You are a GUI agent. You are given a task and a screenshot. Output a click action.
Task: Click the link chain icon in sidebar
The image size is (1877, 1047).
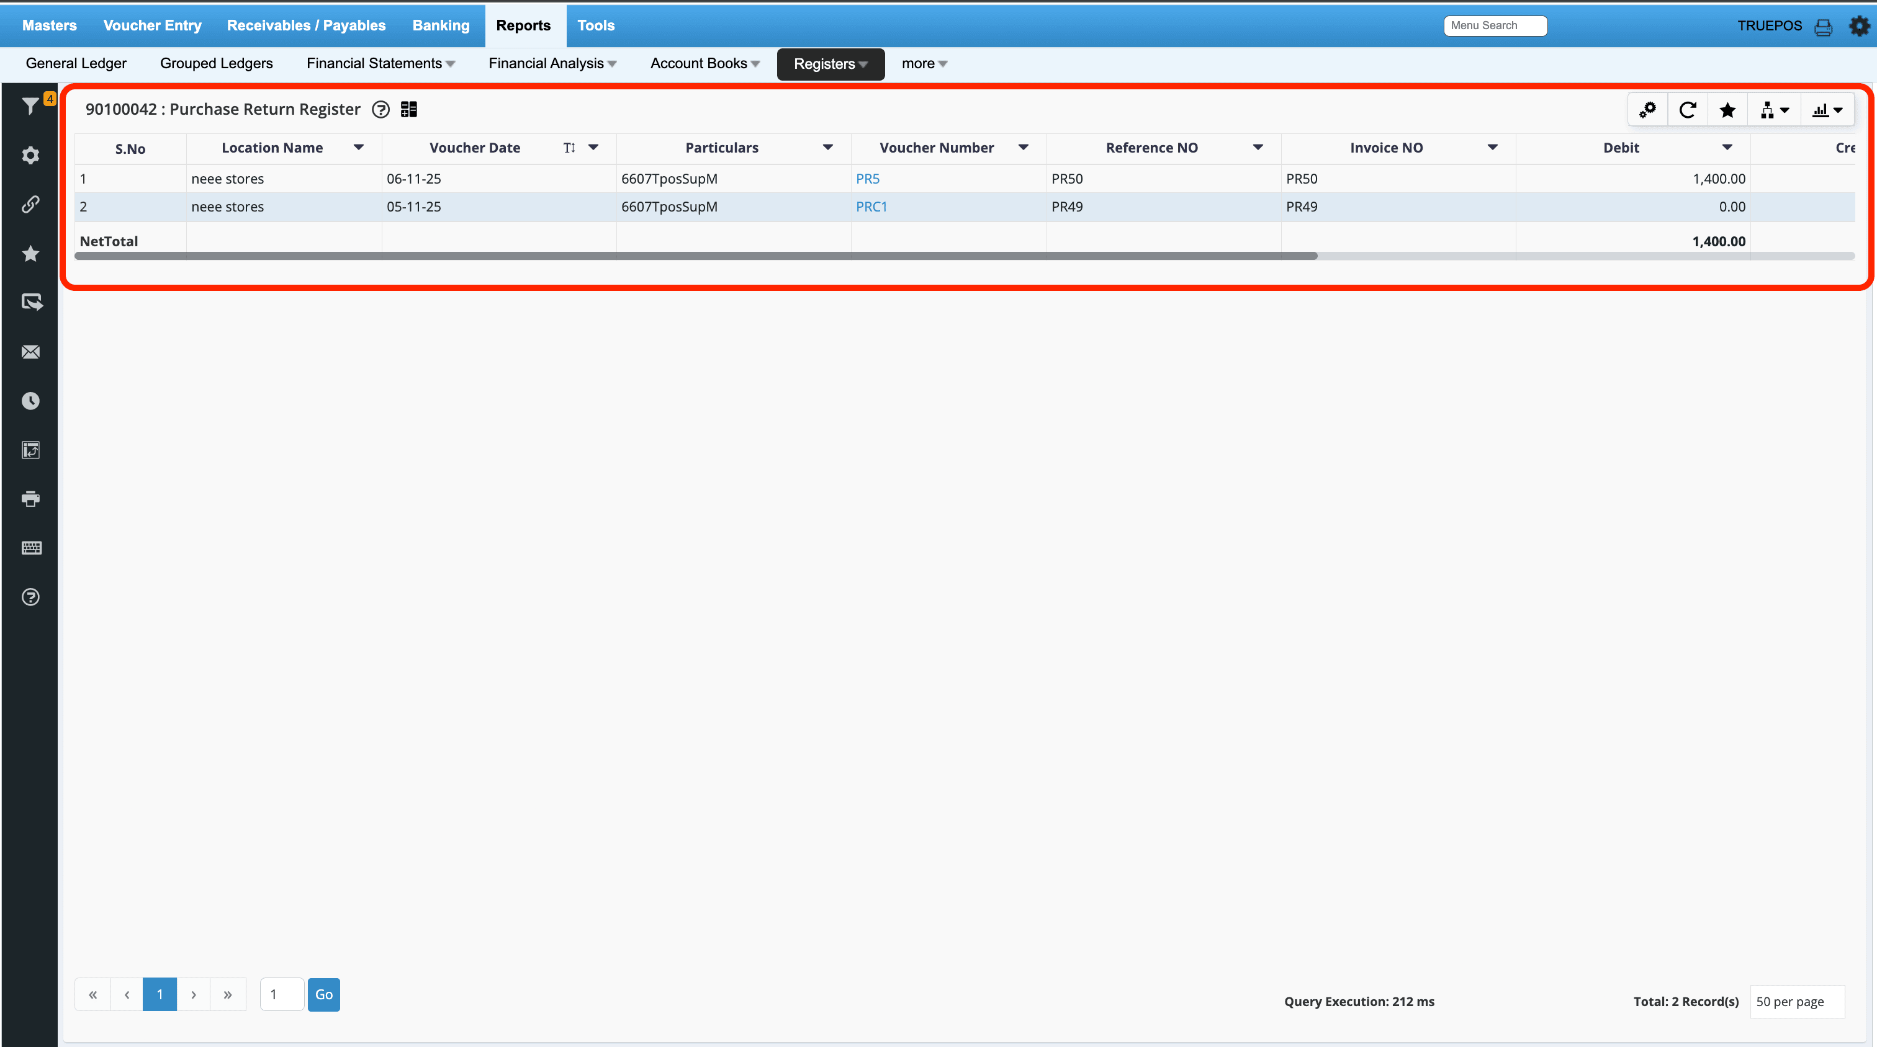point(30,205)
